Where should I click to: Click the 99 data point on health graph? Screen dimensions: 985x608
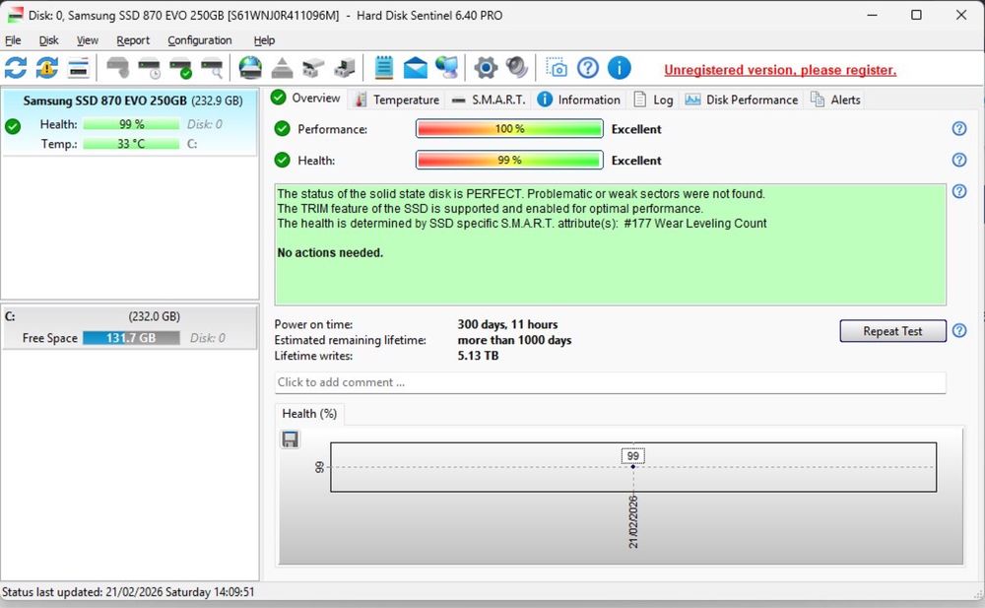(632, 466)
